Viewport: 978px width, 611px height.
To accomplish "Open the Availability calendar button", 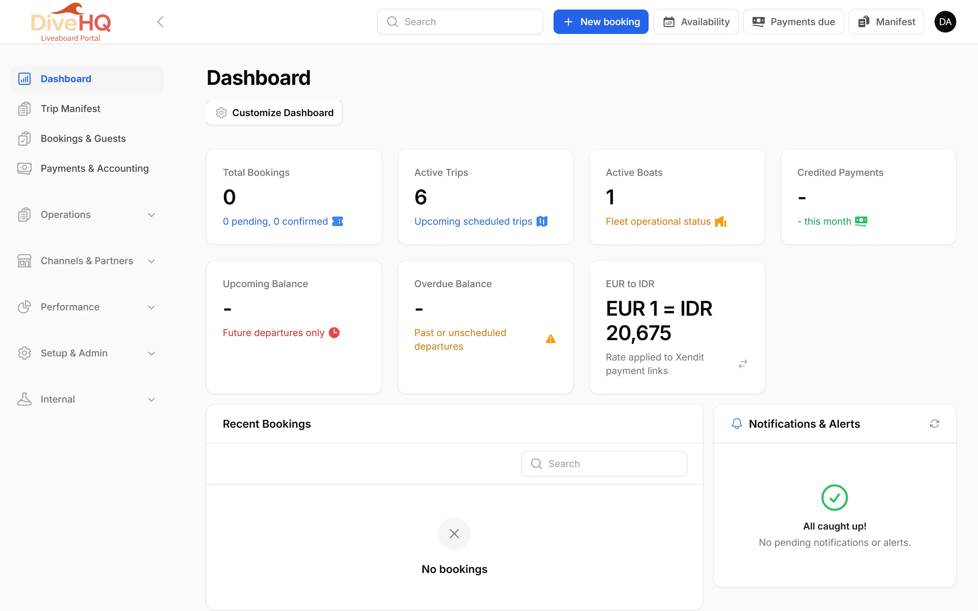I will 696,22.
